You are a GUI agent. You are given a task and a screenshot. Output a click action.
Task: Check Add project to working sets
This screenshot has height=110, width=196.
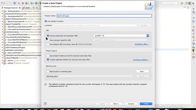(48, 71)
